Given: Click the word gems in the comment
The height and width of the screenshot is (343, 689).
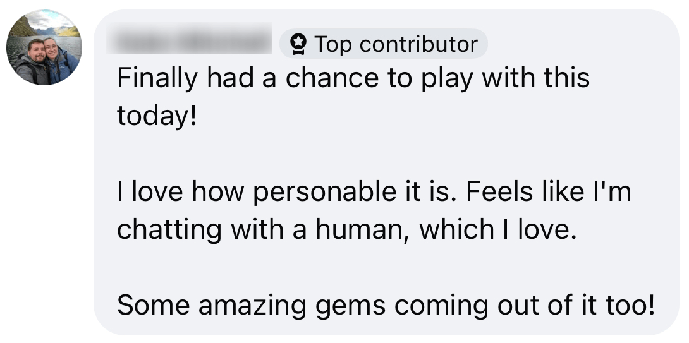Looking at the screenshot, I should click(x=351, y=306).
